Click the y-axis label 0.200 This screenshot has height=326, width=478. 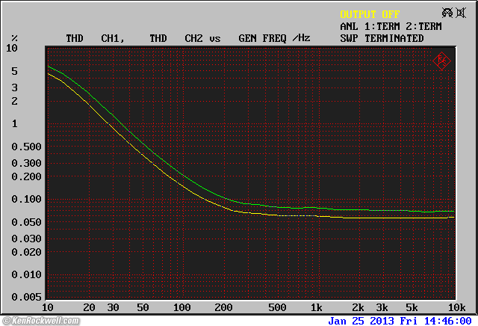click(x=26, y=176)
